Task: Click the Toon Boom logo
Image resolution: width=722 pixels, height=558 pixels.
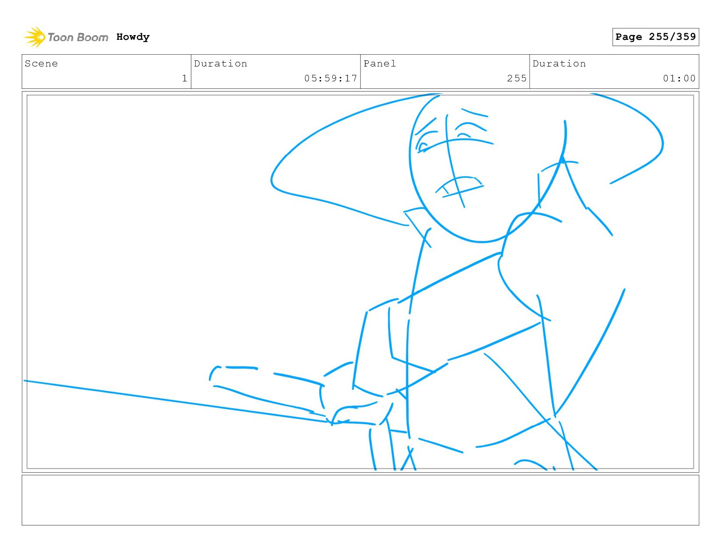Action: coord(66,37)
